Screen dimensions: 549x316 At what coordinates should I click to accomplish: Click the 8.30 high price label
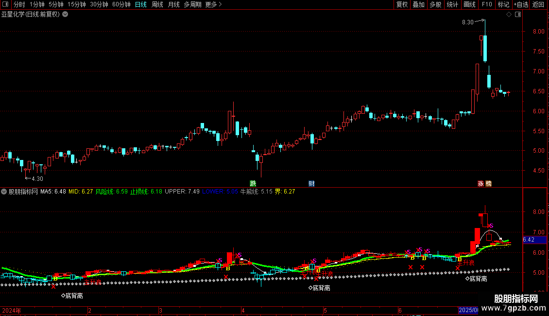coord(468,22)
